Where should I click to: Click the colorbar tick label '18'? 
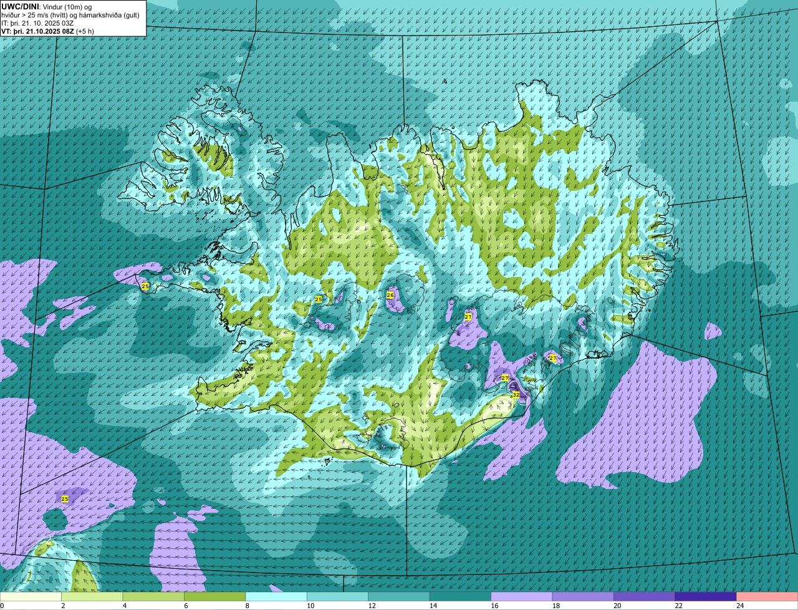click(555, 606)
